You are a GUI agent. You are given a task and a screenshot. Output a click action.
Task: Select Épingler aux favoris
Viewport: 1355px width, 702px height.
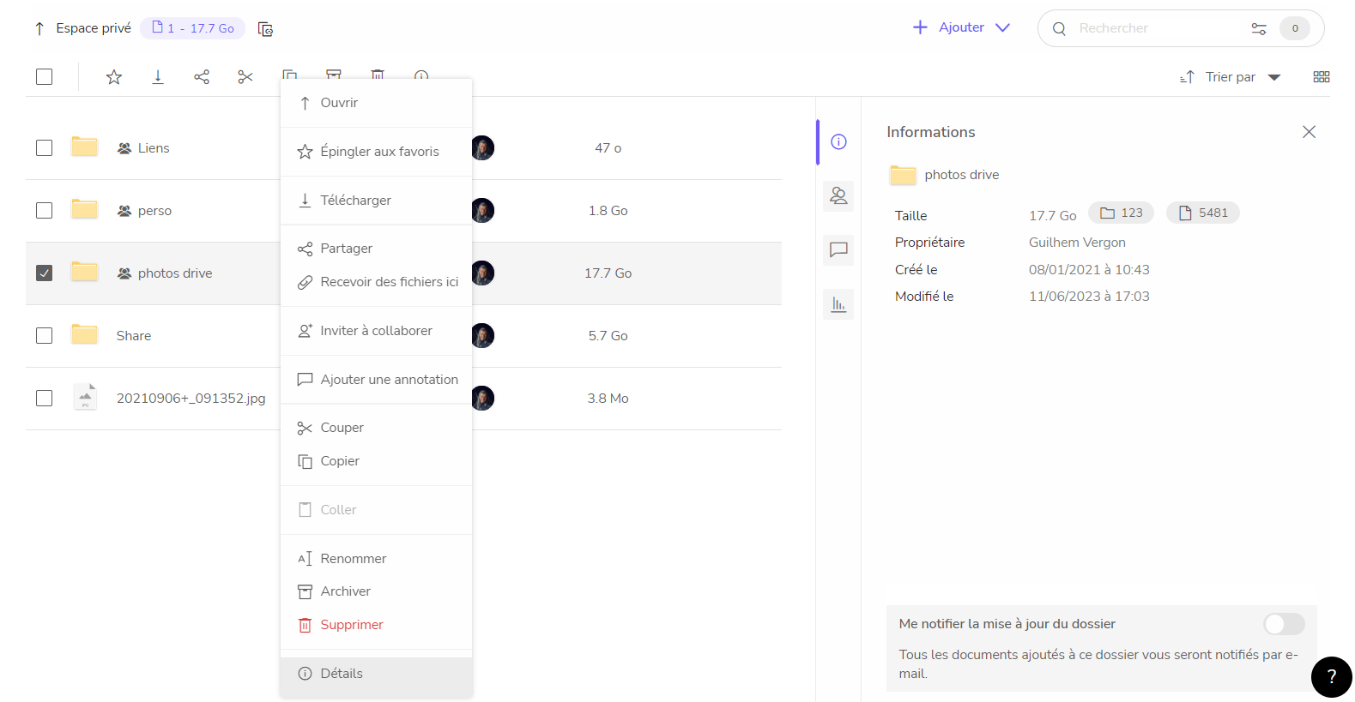pyautogui.click(x=376, y=152)
